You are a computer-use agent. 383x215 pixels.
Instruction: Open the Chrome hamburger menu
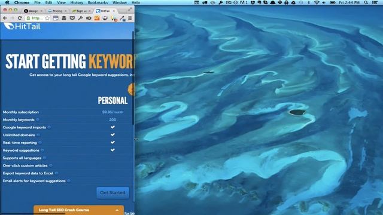130,19
